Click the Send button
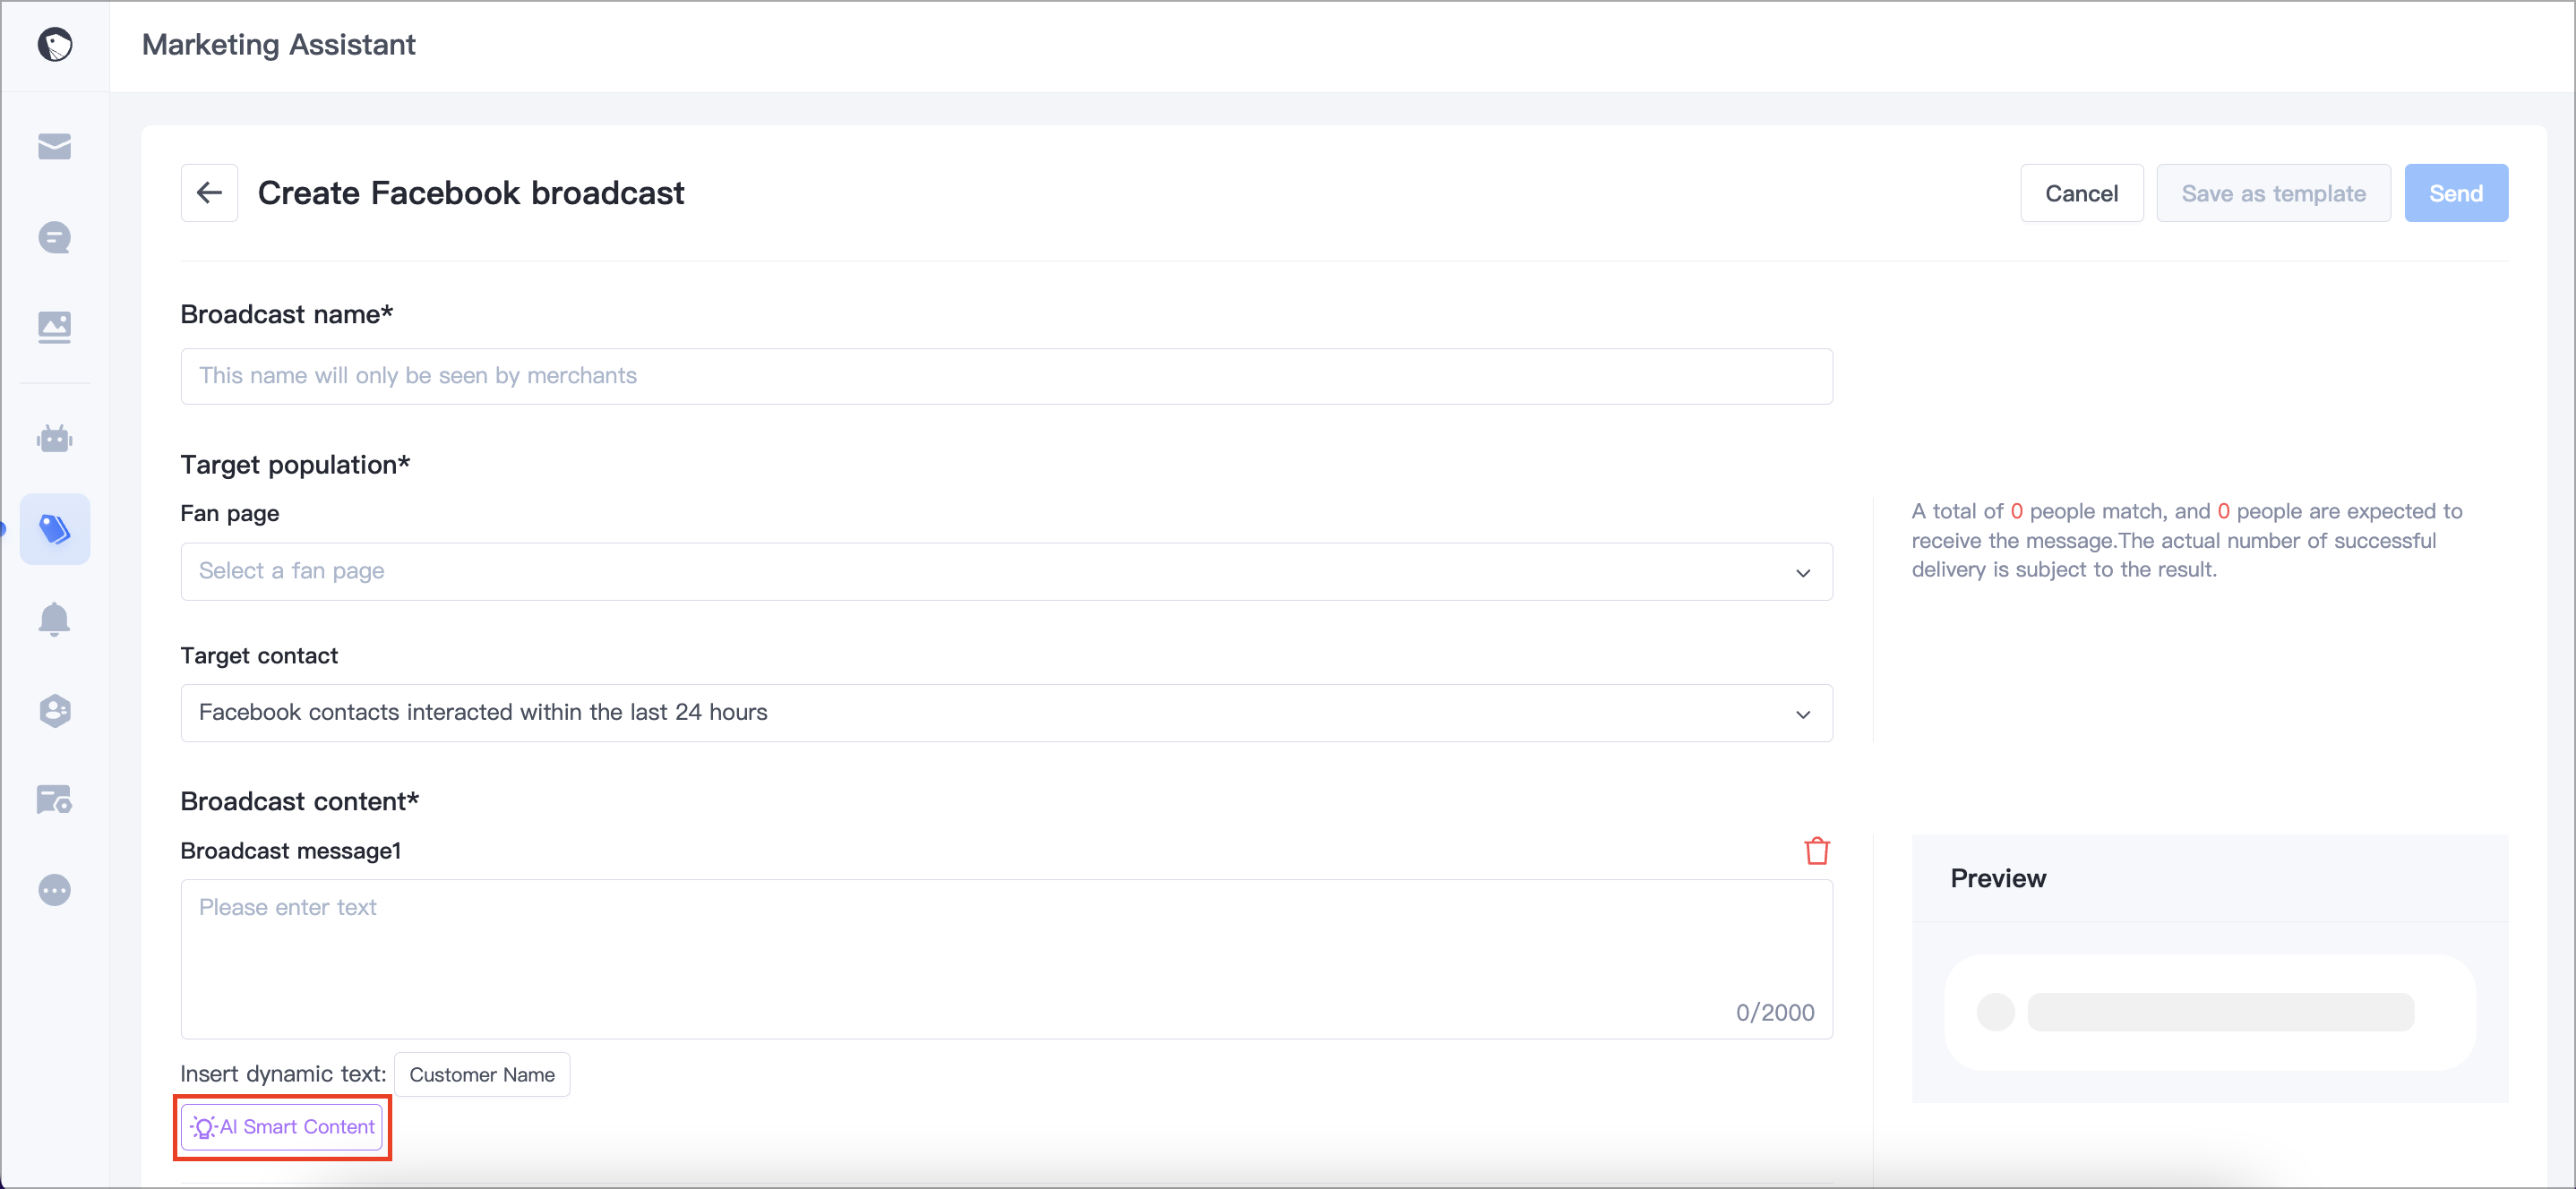 (2456, 193)
